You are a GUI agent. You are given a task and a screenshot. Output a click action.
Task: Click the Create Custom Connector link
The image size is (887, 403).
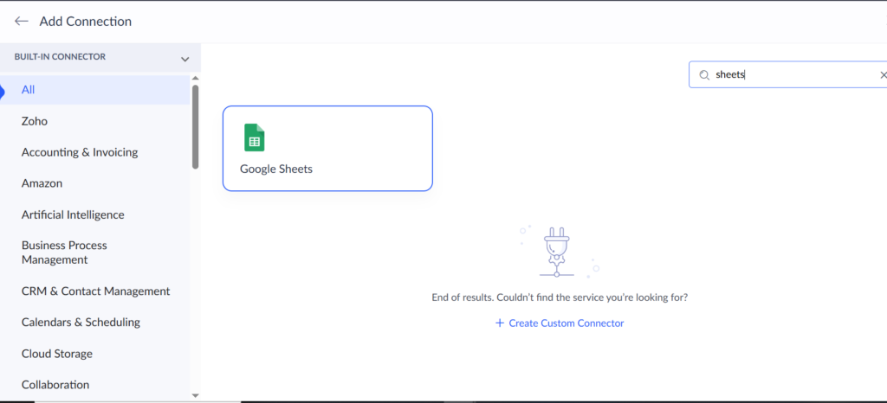click(x=566, y=323)
